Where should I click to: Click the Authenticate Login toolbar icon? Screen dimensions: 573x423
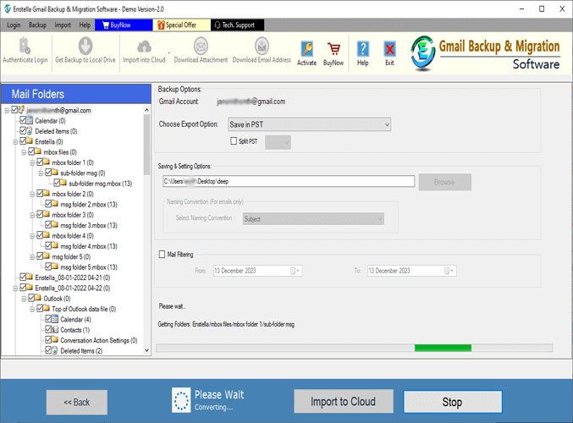25,49
